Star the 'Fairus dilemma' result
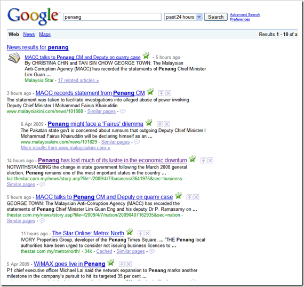Viewport: 304px width, 287px height. click(x=149, y=123)
